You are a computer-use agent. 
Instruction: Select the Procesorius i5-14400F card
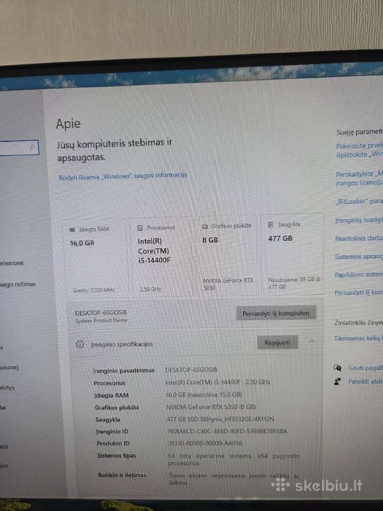coord(161,257)
